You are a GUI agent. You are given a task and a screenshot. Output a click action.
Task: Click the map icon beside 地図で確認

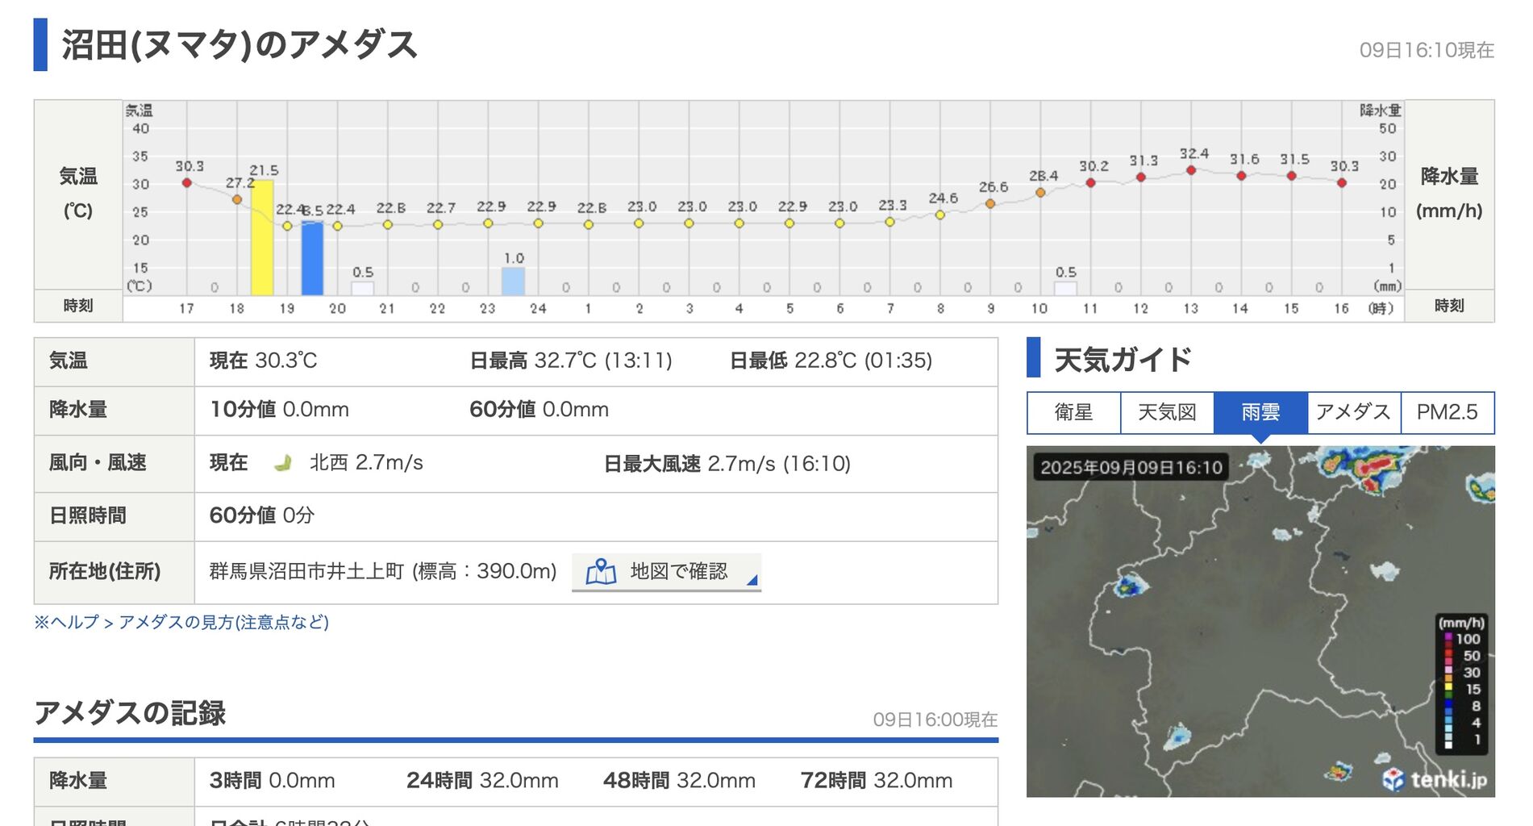601,572
